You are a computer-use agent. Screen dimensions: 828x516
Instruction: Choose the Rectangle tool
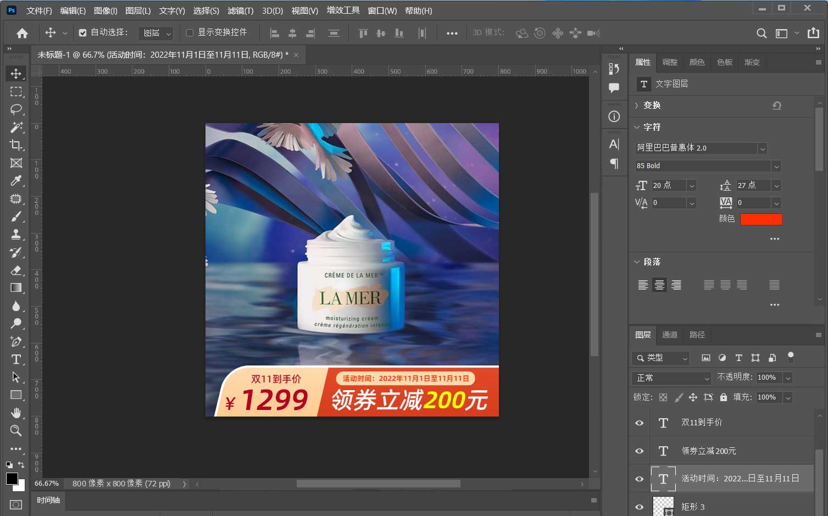(x=15, y=395)
